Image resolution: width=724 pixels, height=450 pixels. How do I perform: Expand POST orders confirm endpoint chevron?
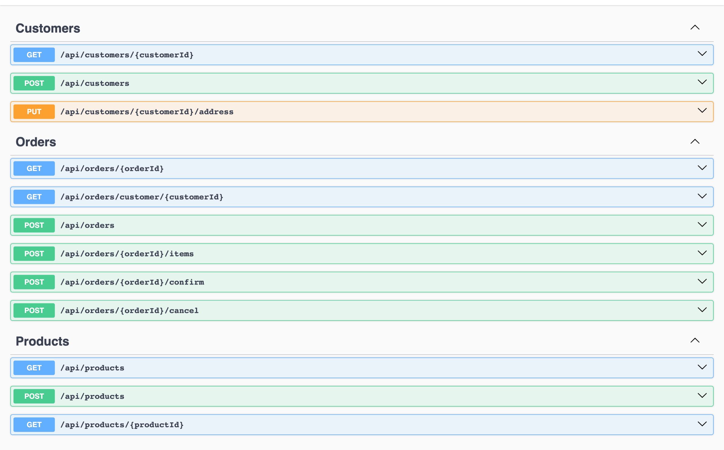702,281
